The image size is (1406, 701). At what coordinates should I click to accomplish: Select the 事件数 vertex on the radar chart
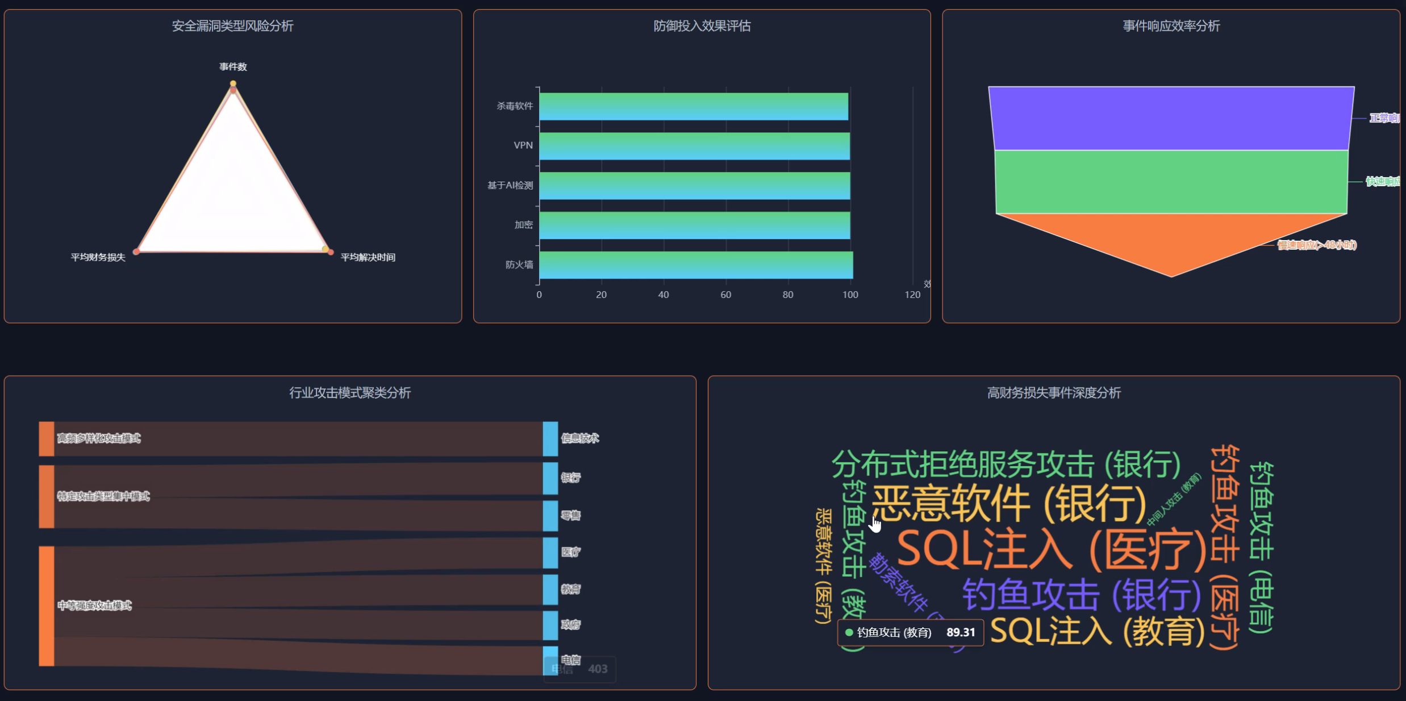click(232, 84)
